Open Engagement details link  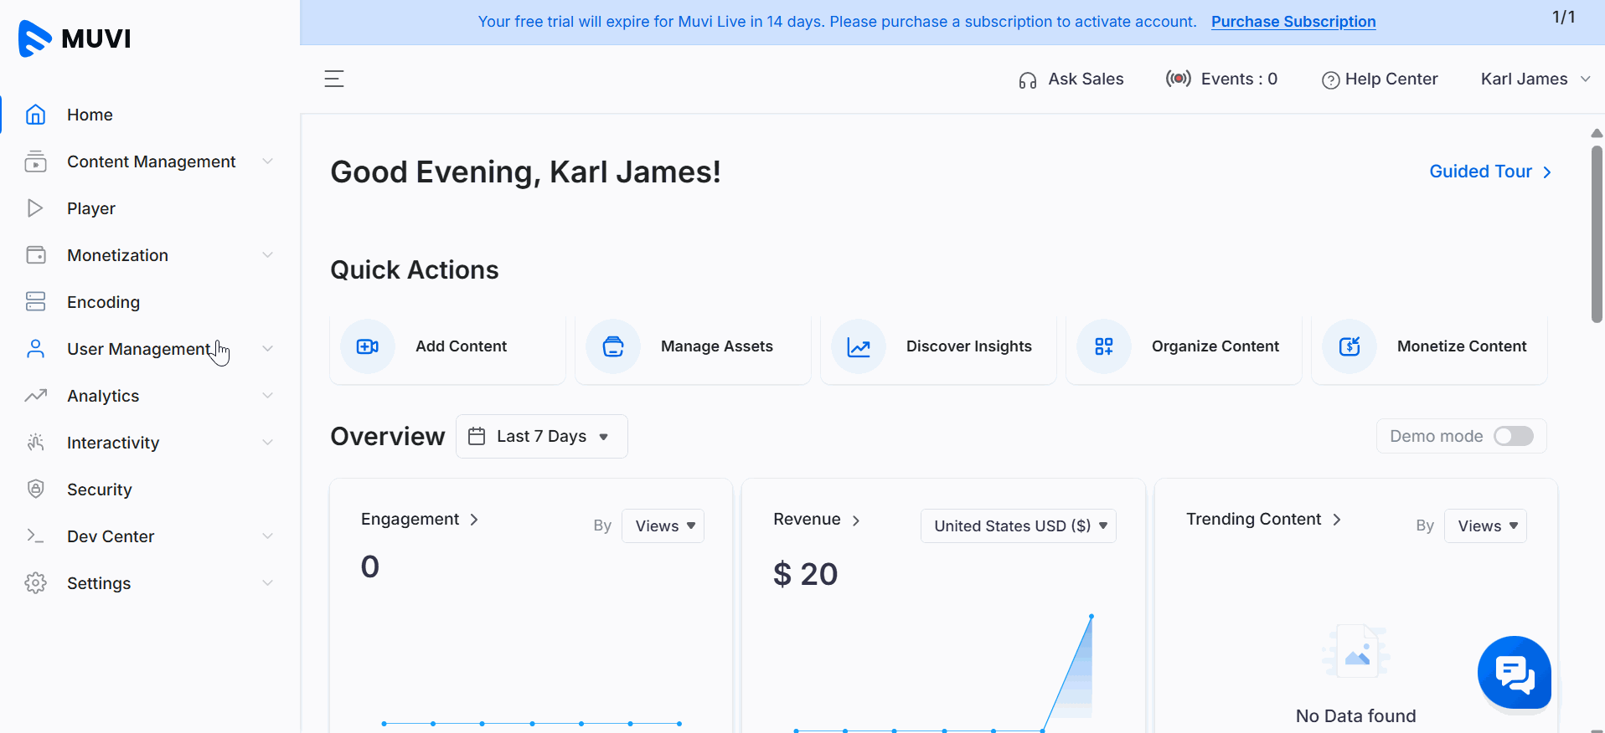419,519
